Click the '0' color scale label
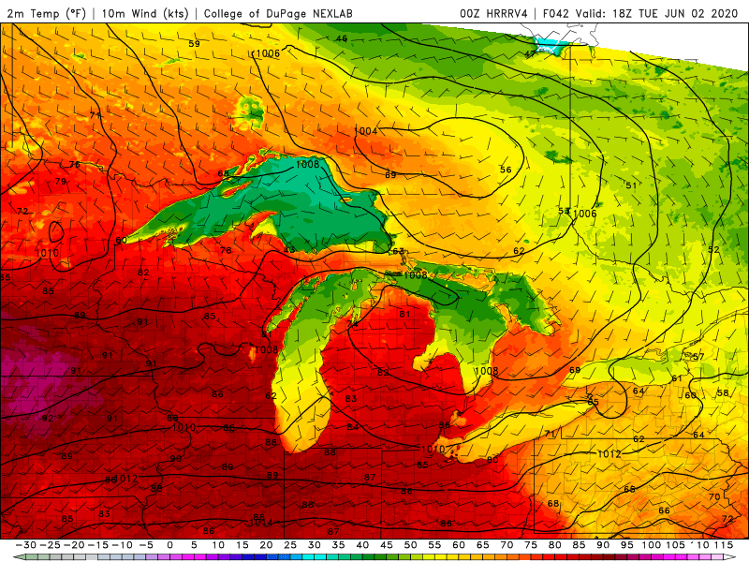The image size is (749, 562). click(170, 545)
